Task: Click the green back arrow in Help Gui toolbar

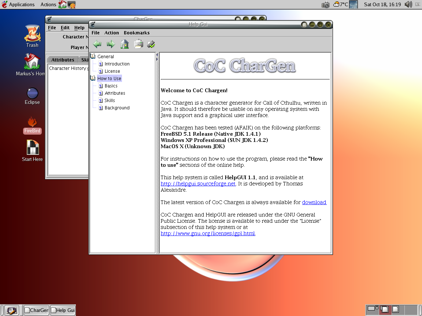Action: point(97,44)
